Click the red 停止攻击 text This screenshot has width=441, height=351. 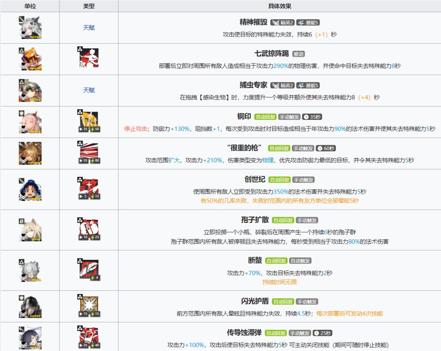click(x=135, y=129)
